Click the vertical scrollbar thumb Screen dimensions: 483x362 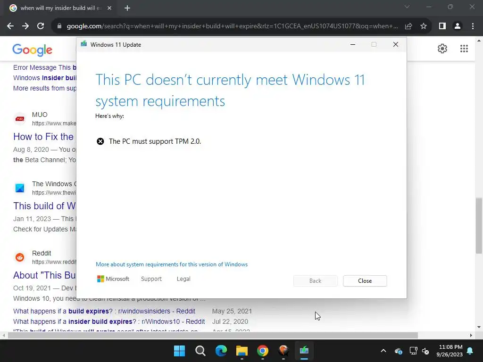(479, 226)
